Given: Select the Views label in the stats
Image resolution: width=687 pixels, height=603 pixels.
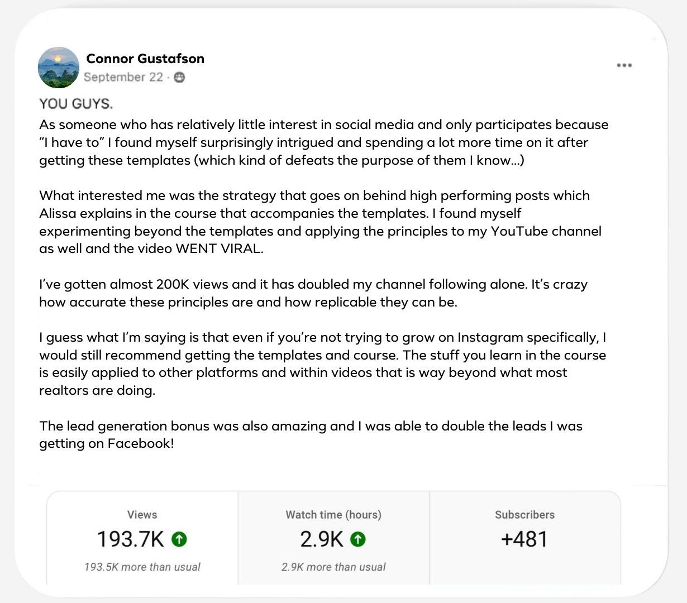Looking at the screenshot, I should [x=142, y=515].
